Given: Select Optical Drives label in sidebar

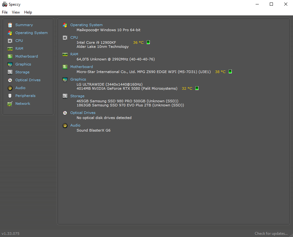Looking at the screenshot, I should pyautogui.click(x=28, y=80).
